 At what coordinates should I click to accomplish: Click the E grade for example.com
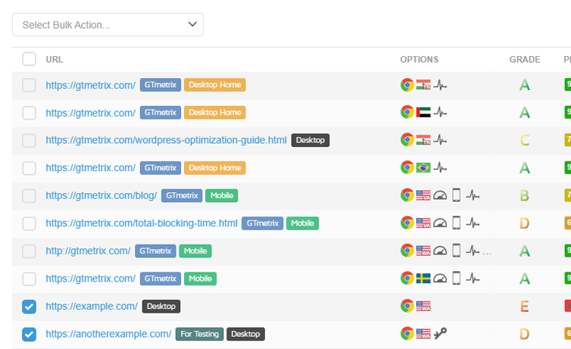point(524,307)
